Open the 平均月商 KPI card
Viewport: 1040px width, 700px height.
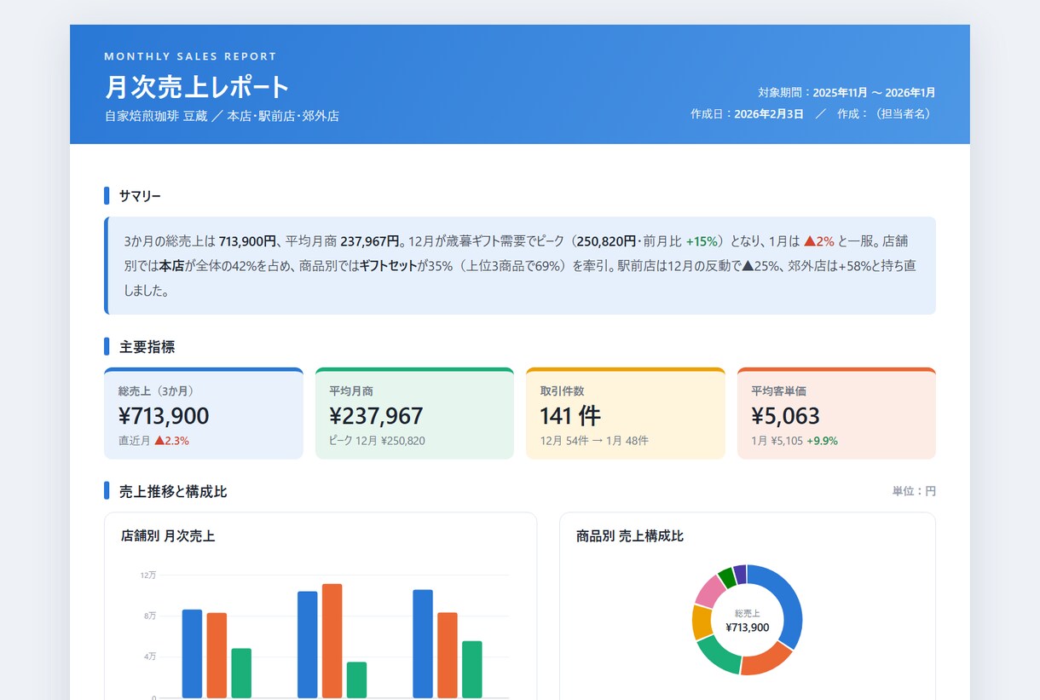pyautogui.click(x=414, y=414)
